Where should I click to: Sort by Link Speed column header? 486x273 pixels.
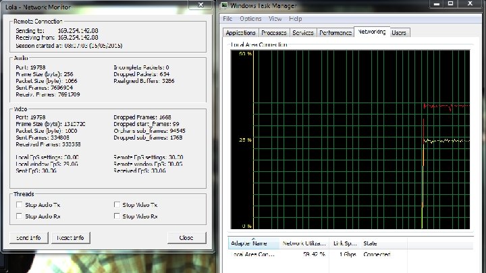[x=345, y=243]
